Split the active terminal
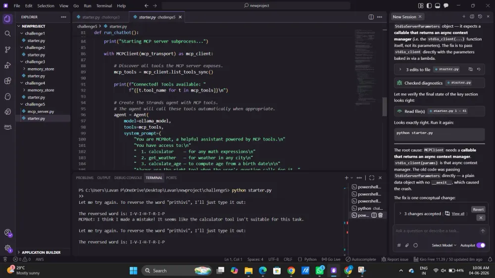 point(374,215)
